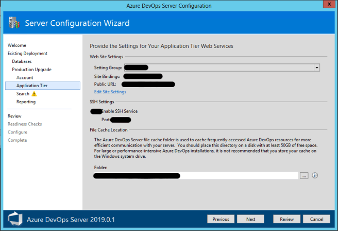
Task: Click the Edit Site Settings link
Action: pyautogui.click(x=110, y=92)
